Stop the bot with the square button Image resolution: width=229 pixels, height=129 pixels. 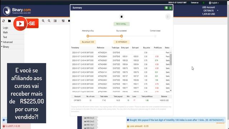[x=122, y=17]
